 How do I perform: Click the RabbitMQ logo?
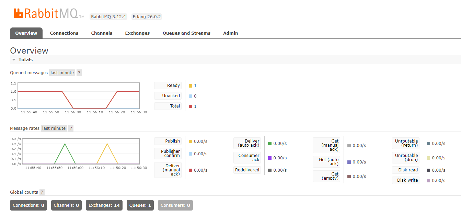49,14
